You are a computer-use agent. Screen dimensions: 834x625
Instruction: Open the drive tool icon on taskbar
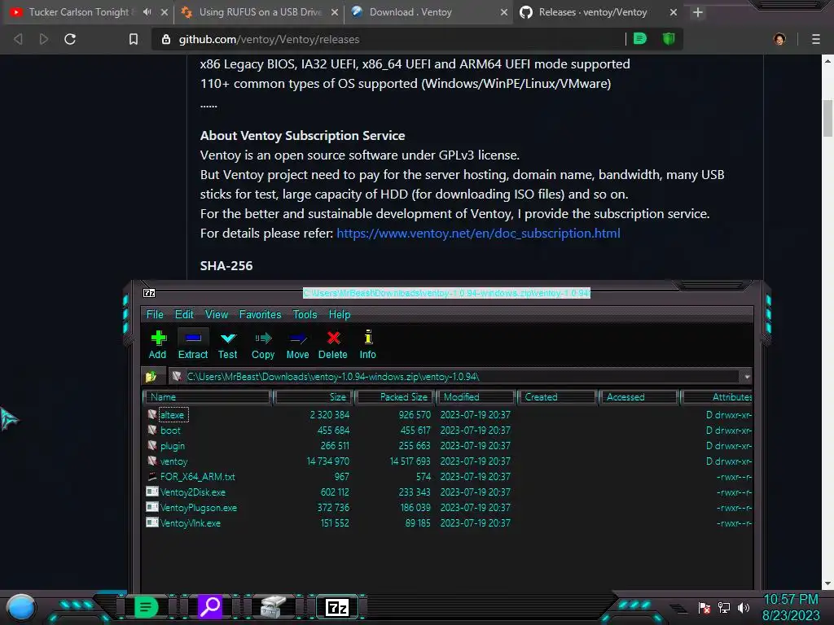274,607
